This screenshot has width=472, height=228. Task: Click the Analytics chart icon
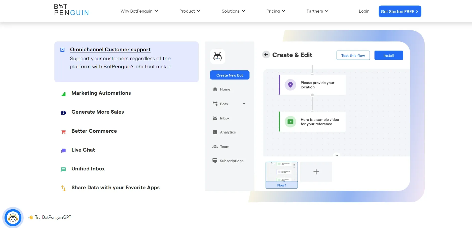215,132
